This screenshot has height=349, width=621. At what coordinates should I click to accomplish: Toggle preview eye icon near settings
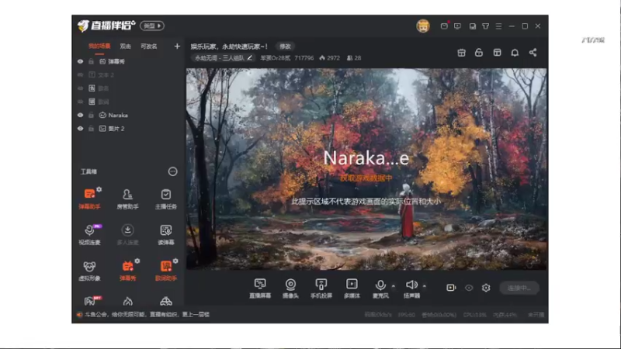coord(469,288)
